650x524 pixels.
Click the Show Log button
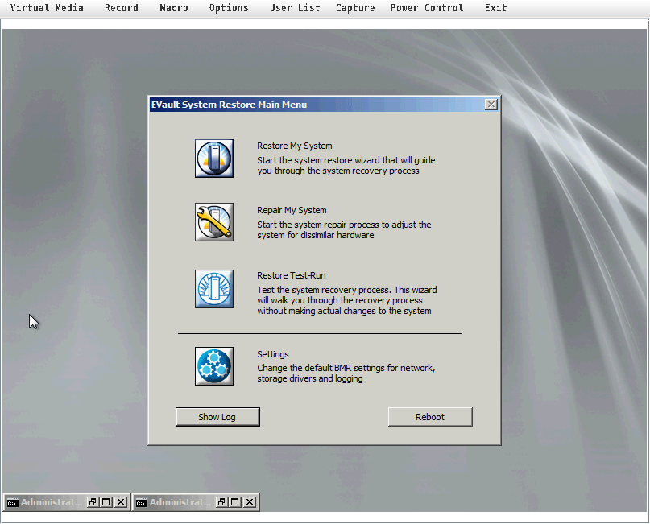[217, 417]
